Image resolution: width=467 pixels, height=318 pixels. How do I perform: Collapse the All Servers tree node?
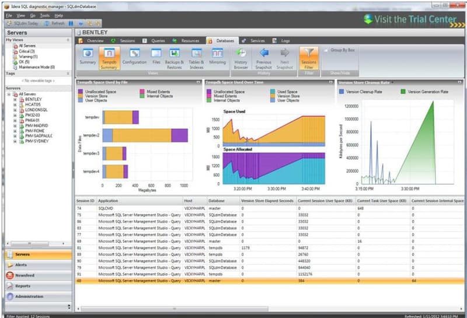(9, 95)
